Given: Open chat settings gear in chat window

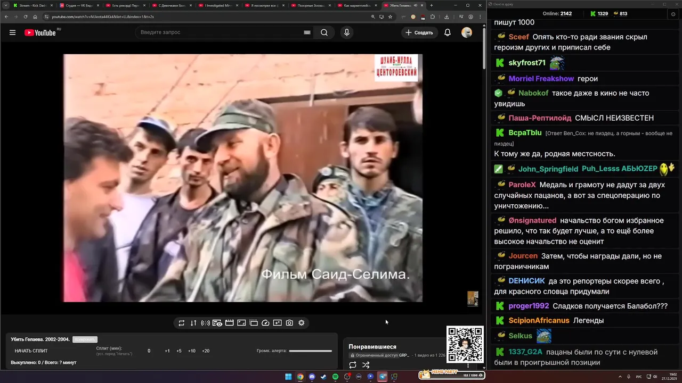Looking at the screenshot, I should click(673, 14).
